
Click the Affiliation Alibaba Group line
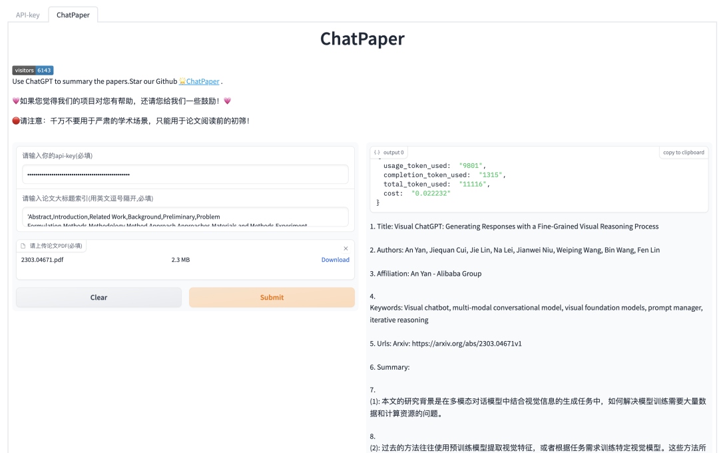tap(425, 274)
